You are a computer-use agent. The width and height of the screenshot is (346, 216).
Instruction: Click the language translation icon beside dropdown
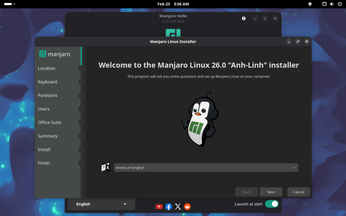tap(106, 167)
